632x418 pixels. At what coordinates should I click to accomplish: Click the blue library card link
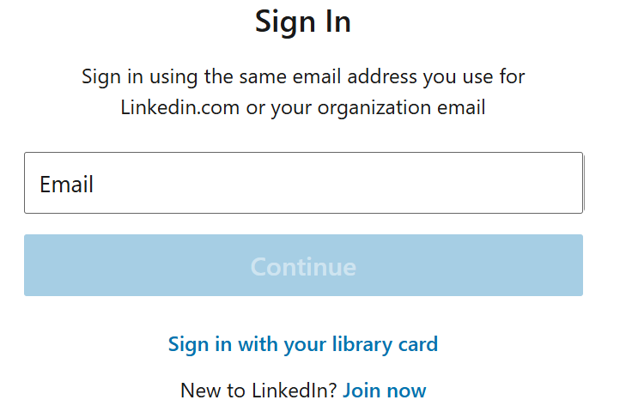tap(303, 344)
